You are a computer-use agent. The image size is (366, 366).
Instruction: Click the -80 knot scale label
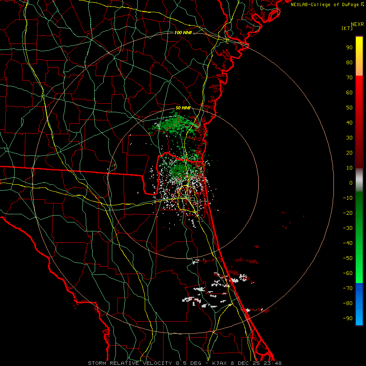(348, 303)
